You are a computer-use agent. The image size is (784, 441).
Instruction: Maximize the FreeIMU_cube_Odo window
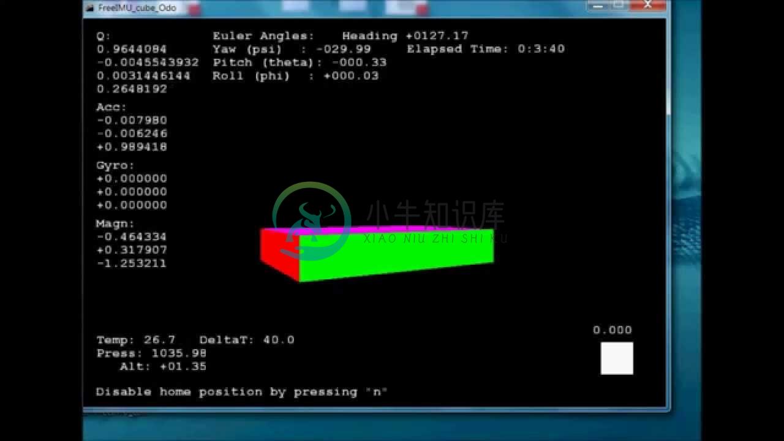(x=619, y=6)
